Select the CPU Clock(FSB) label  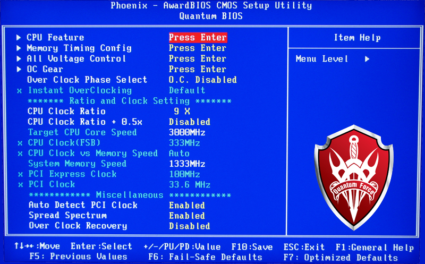(64, 143)
